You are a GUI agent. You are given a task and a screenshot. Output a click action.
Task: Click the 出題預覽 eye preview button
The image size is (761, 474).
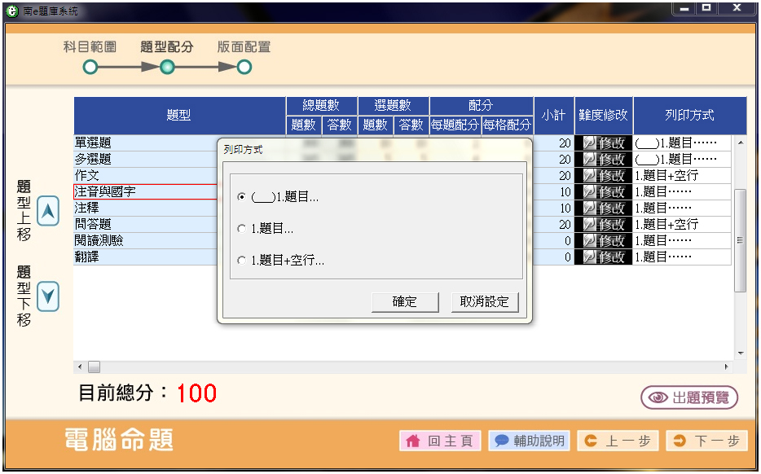click(x=689, y=397)
